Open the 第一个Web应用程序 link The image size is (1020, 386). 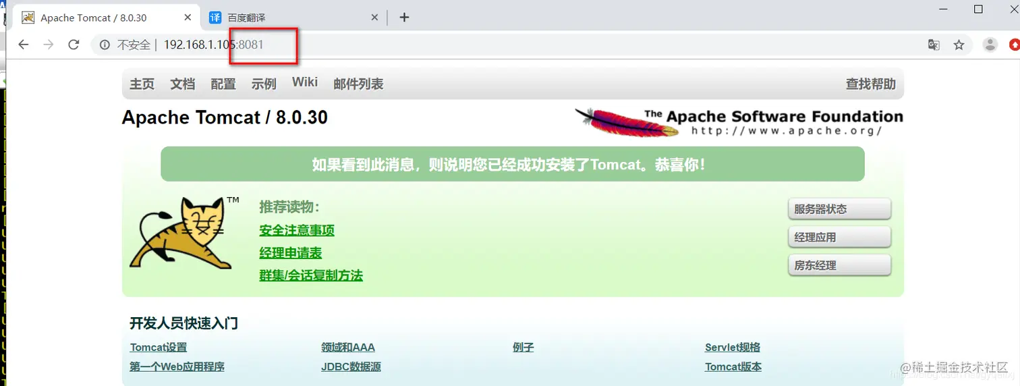(177, 367)
